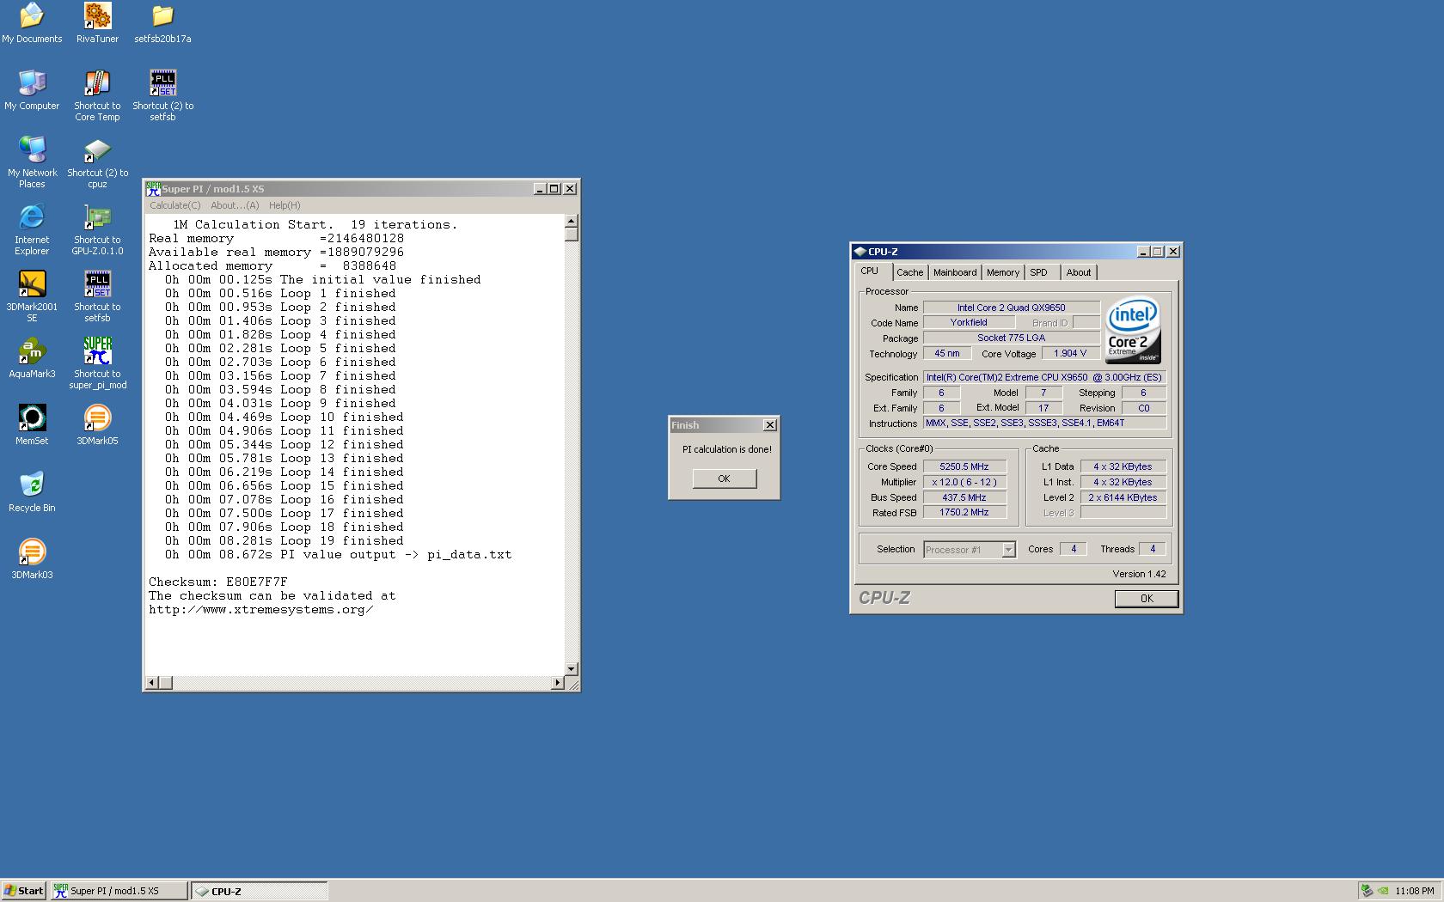Launch RivaTuner from the desktop
Screen dimensions: 1444x902
(x=97, y=23)
